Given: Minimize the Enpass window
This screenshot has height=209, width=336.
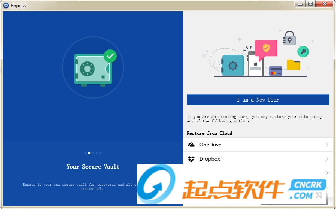Looking at the screenshot, I should tap(300, 4).
